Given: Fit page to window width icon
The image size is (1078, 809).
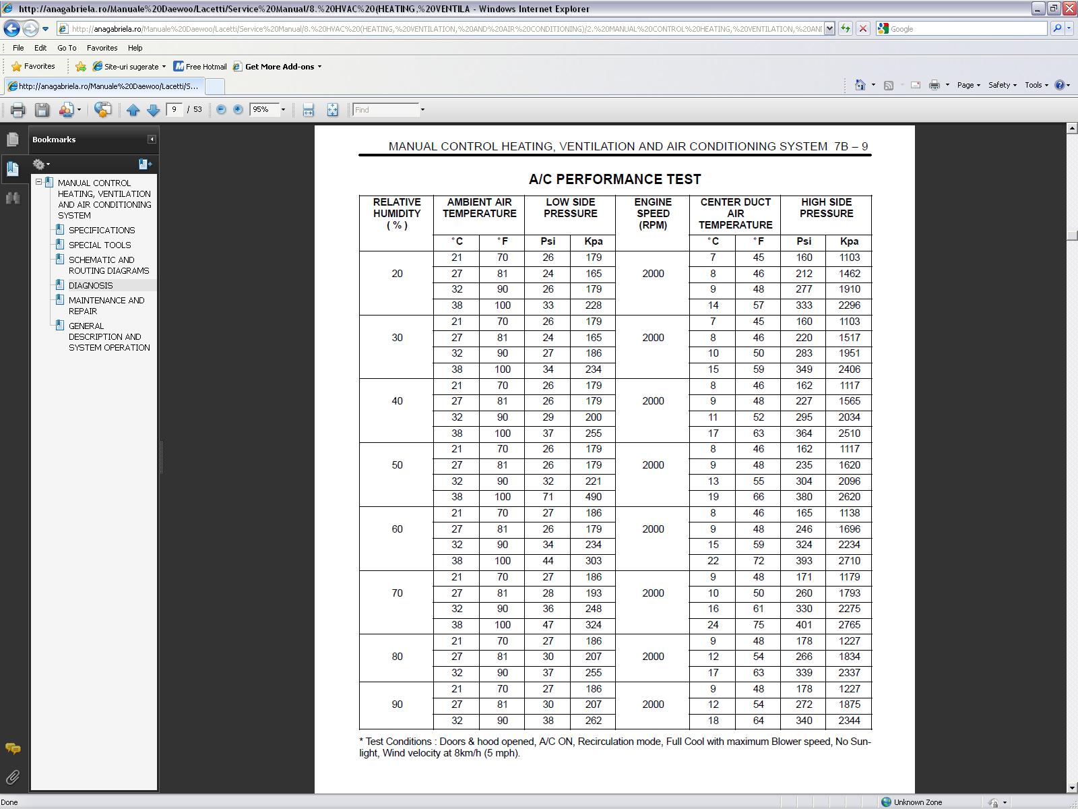Looking at the screenshot, I should pos(308,110).
